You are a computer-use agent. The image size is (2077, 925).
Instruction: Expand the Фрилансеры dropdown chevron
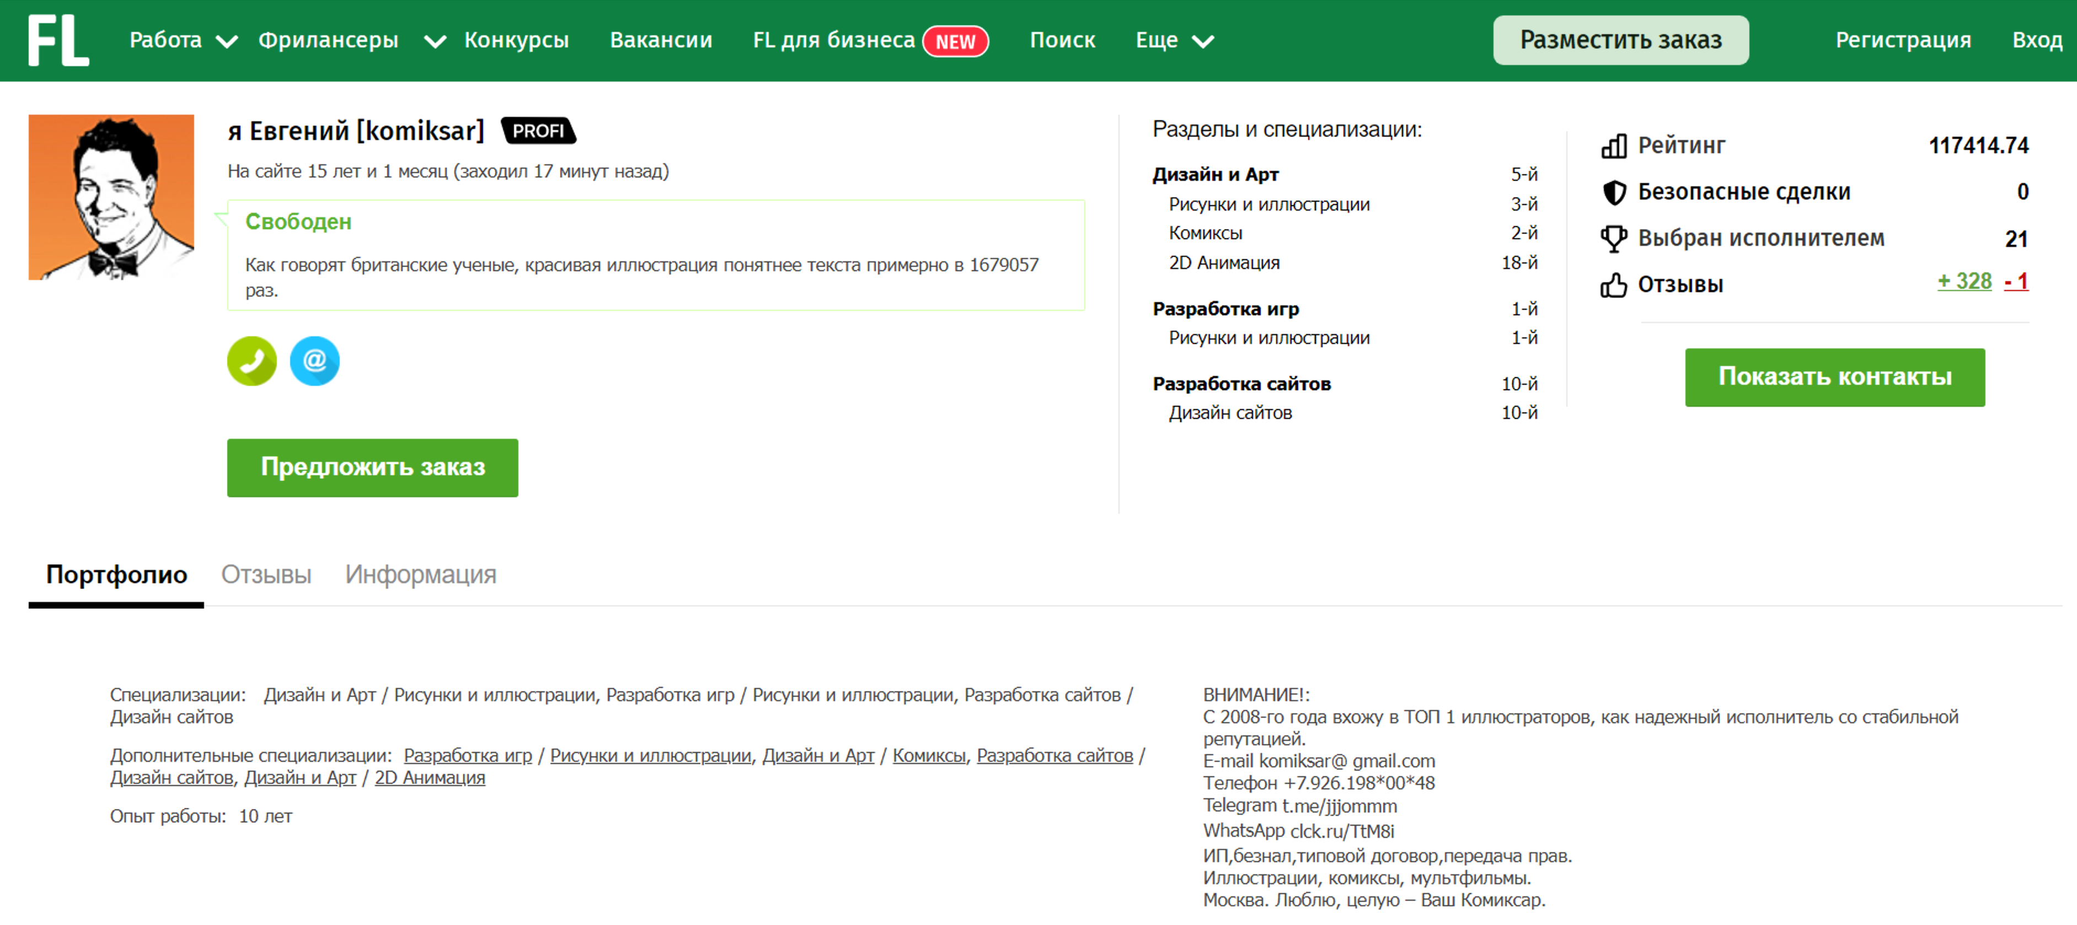[435, 41]
